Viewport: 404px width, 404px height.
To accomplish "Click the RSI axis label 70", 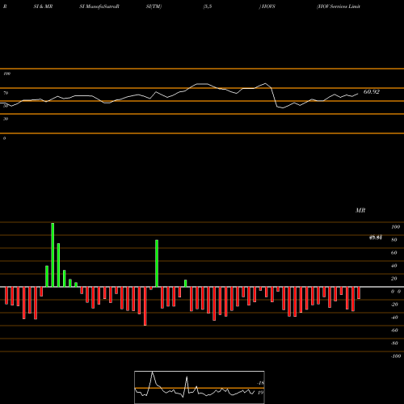I will coord(6,93).
